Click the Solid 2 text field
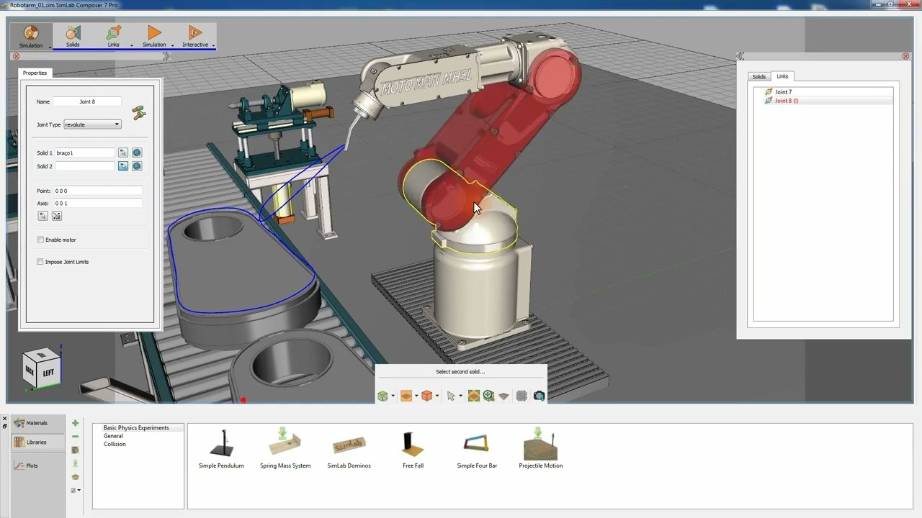 (x=85, y=166)
